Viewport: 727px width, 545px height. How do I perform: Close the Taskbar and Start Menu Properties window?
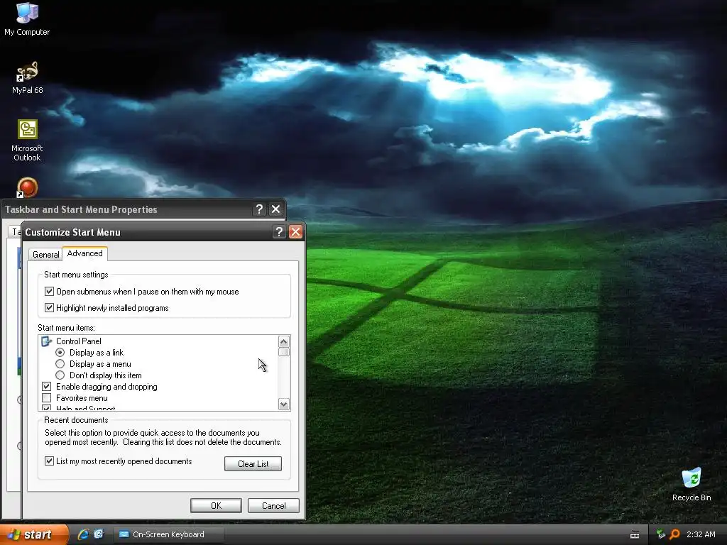pos(276,209)
